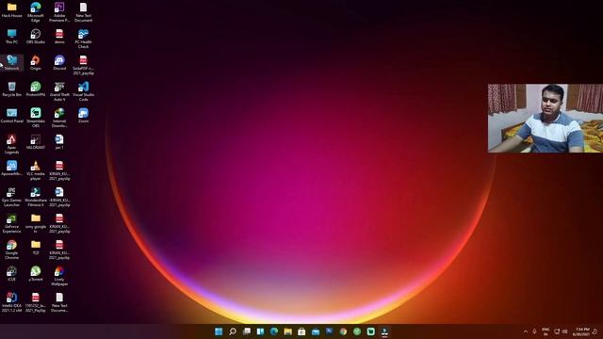Screen dimensions: 603x339
Task: Select the Hack House folder on desktop
Action: point(11,10)
